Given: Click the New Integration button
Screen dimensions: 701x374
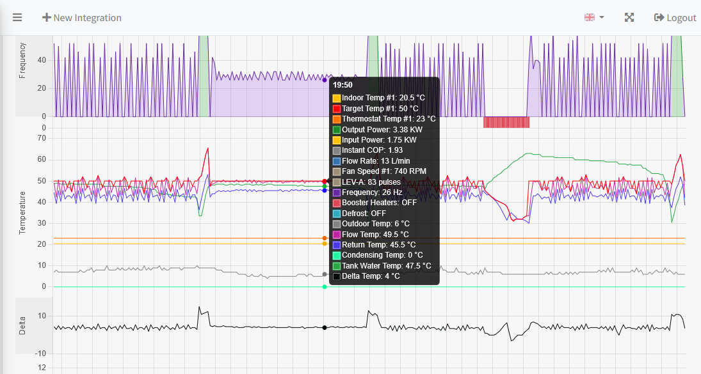Looking at the screenshot, I should pyautogui.click(x=81, y=18).
